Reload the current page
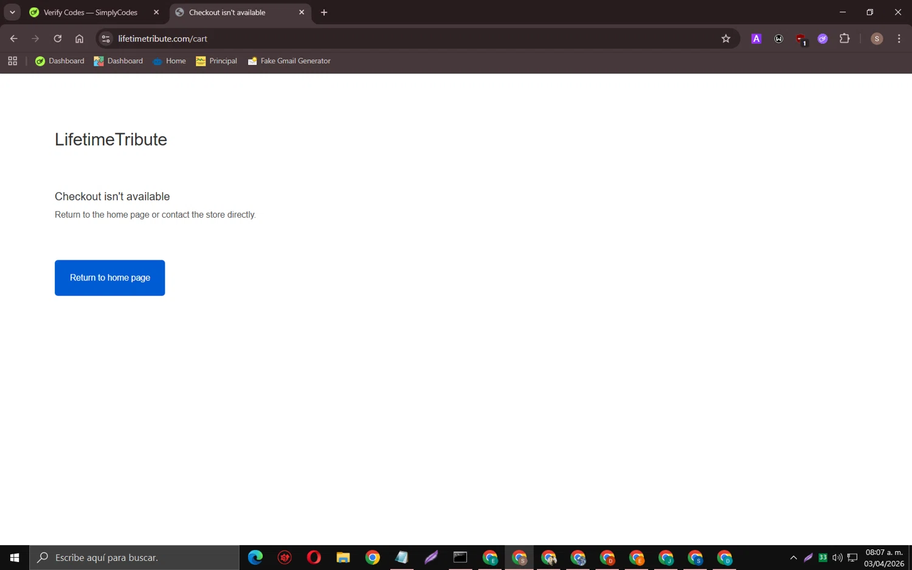 pos(58,38)
